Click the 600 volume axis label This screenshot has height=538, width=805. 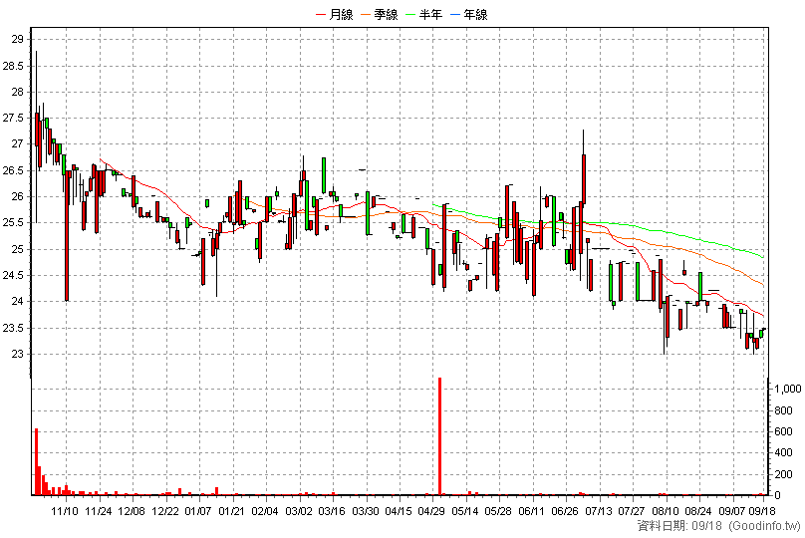tap(783, 431)
